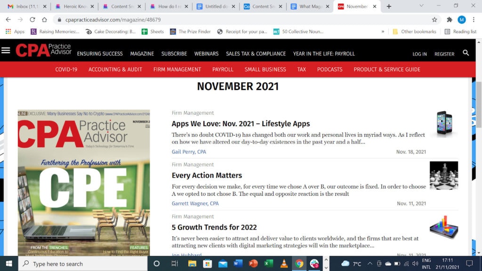Open the Webinars section
The width and height of the screenshot is (482, 271).
(x=206, y=54)
